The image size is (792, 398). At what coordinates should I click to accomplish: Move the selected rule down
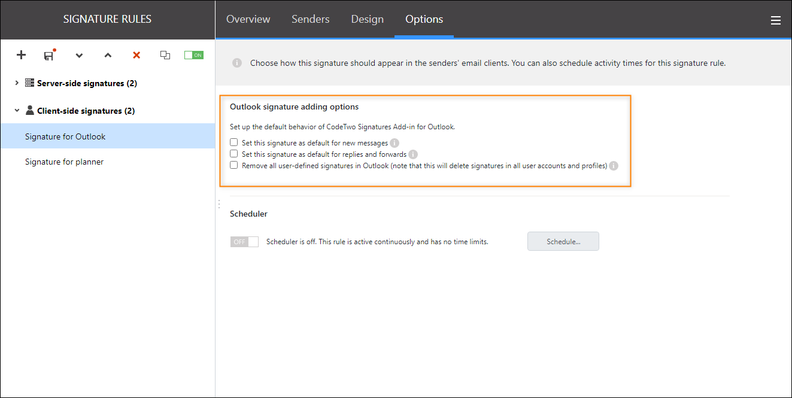[78, 55]
